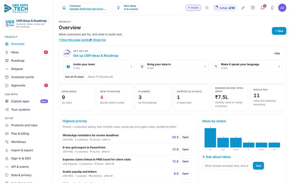This screenshot has height=183, width=292.
Task: Open the Open ideas stat card
Action: (x=77, y=97)
